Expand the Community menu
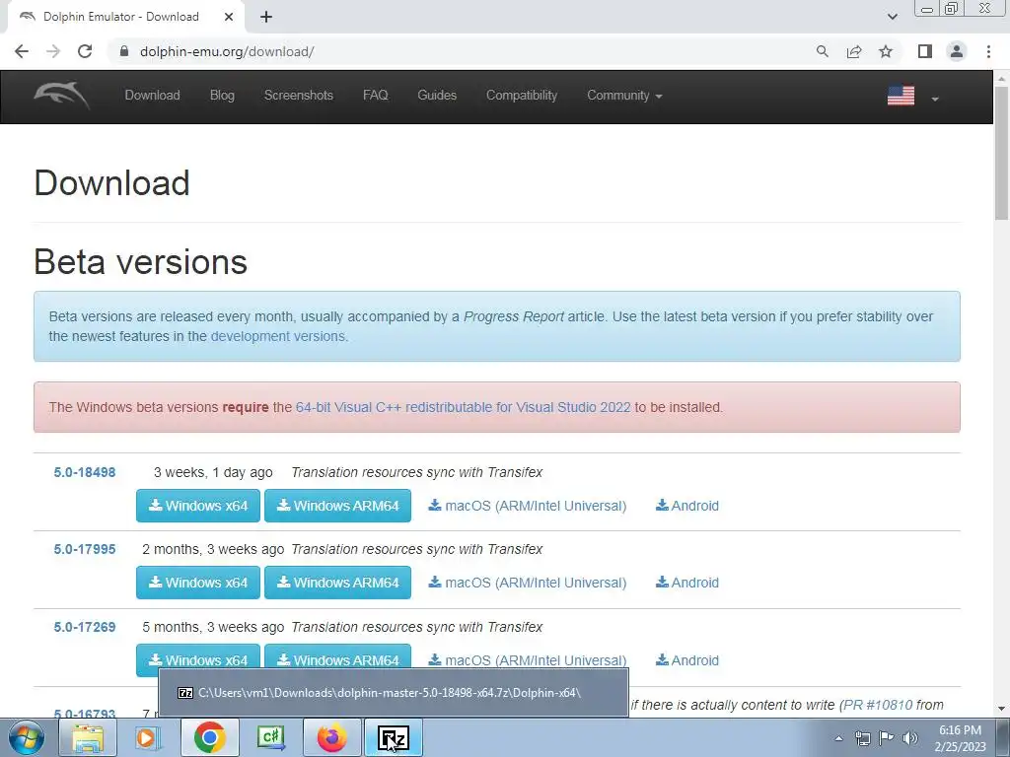This screenshot has height=757, width=1010. 624,96
